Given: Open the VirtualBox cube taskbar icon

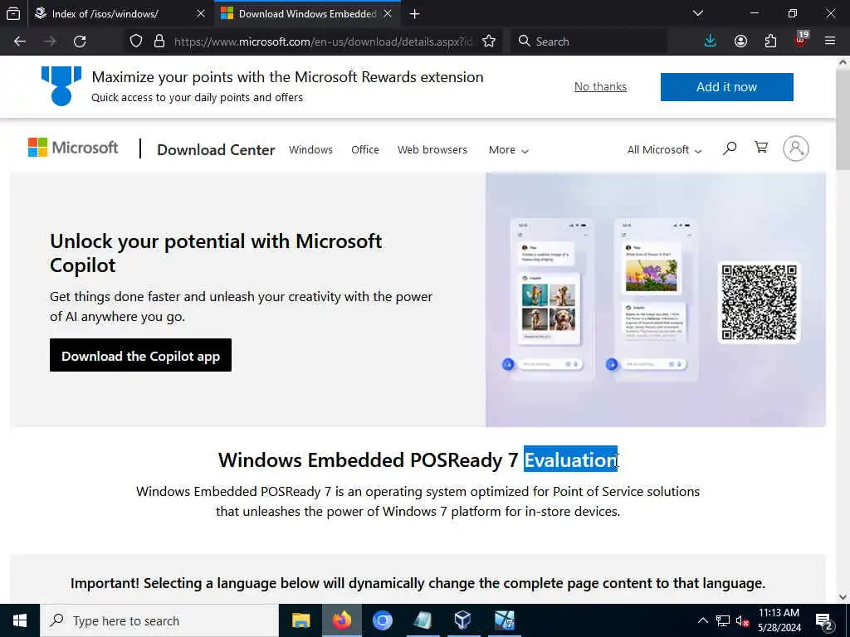Looking at the screenshot, I should click(462, 620).
